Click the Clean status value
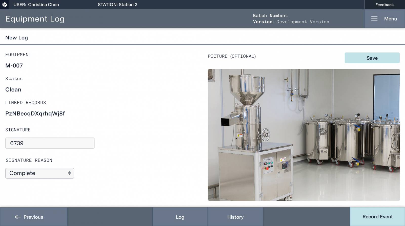Screen dimensions: 405x226 [13, 89]
